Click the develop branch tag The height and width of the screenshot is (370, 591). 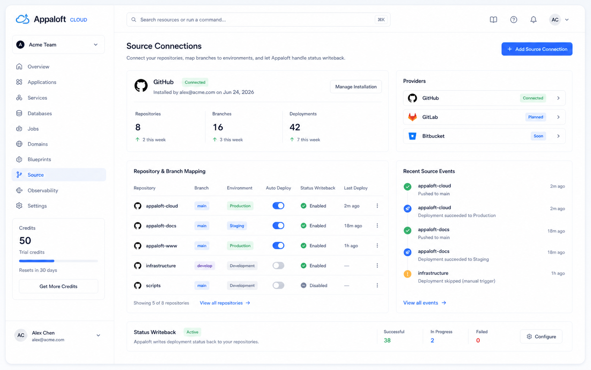[x=205, y=266]
